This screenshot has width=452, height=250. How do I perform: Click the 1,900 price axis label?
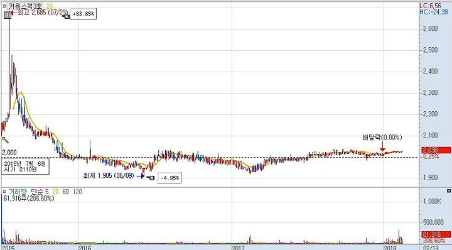pyautogui.click(x=430, y=178)
